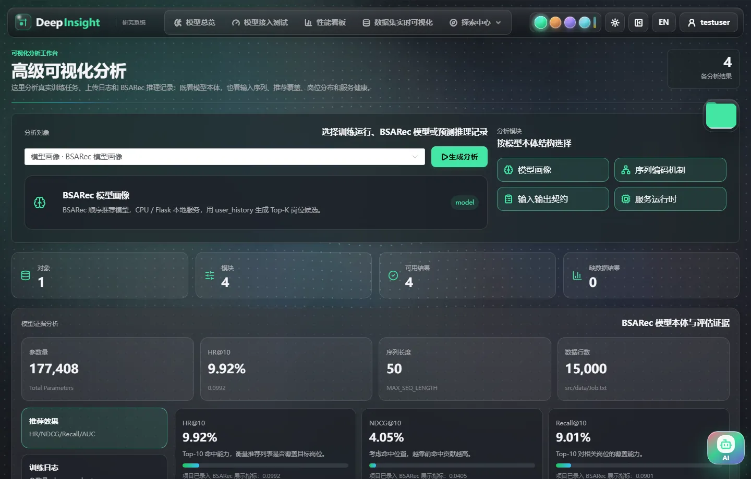Select the green theme color swatch
The width and height of the screenshot is (751, 479).
[x=541, y=22]
